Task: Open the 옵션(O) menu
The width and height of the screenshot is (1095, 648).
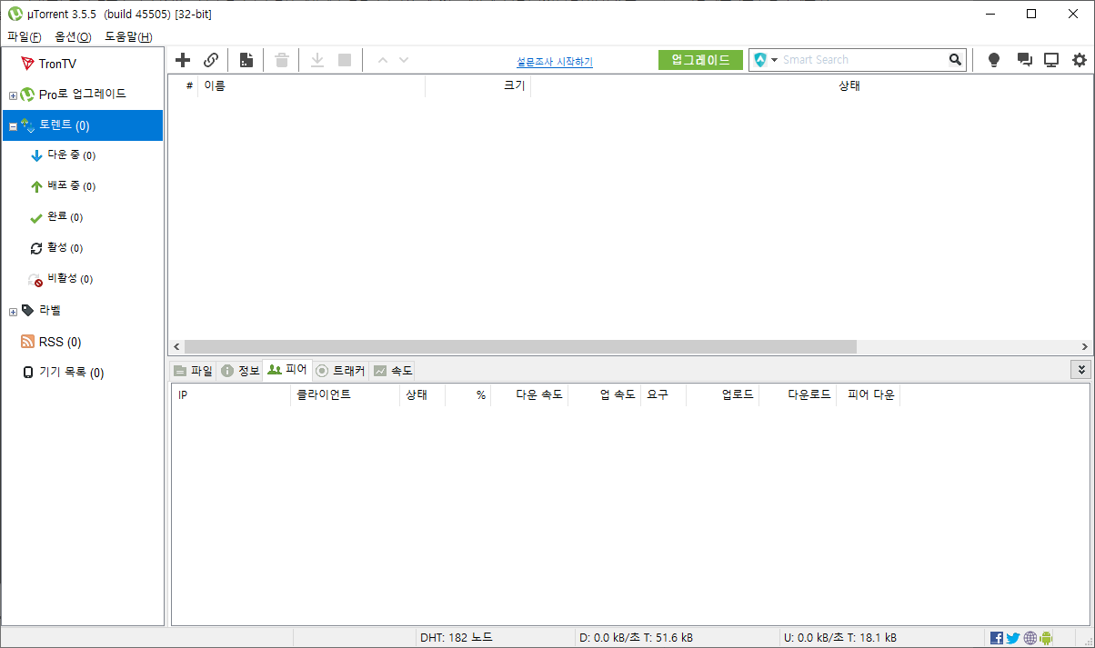Action: point(73,37)
